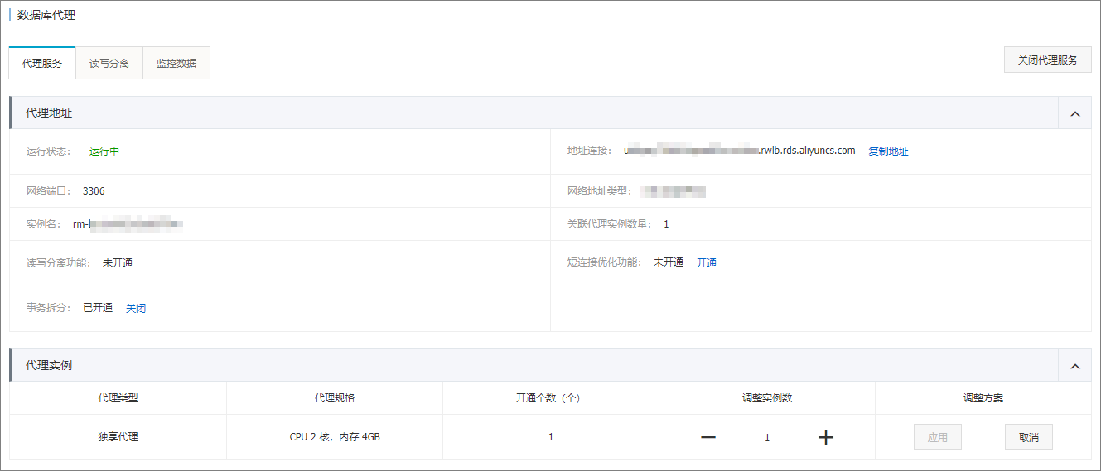Enable short connection optimization via 开通 link
Viewport: 1101px width, 471px height.
[x=707, y=262]
